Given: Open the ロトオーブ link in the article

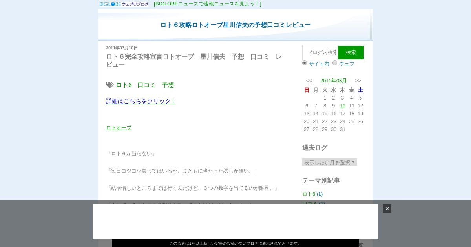Looking at the screenshot, I should coord(119,128).
